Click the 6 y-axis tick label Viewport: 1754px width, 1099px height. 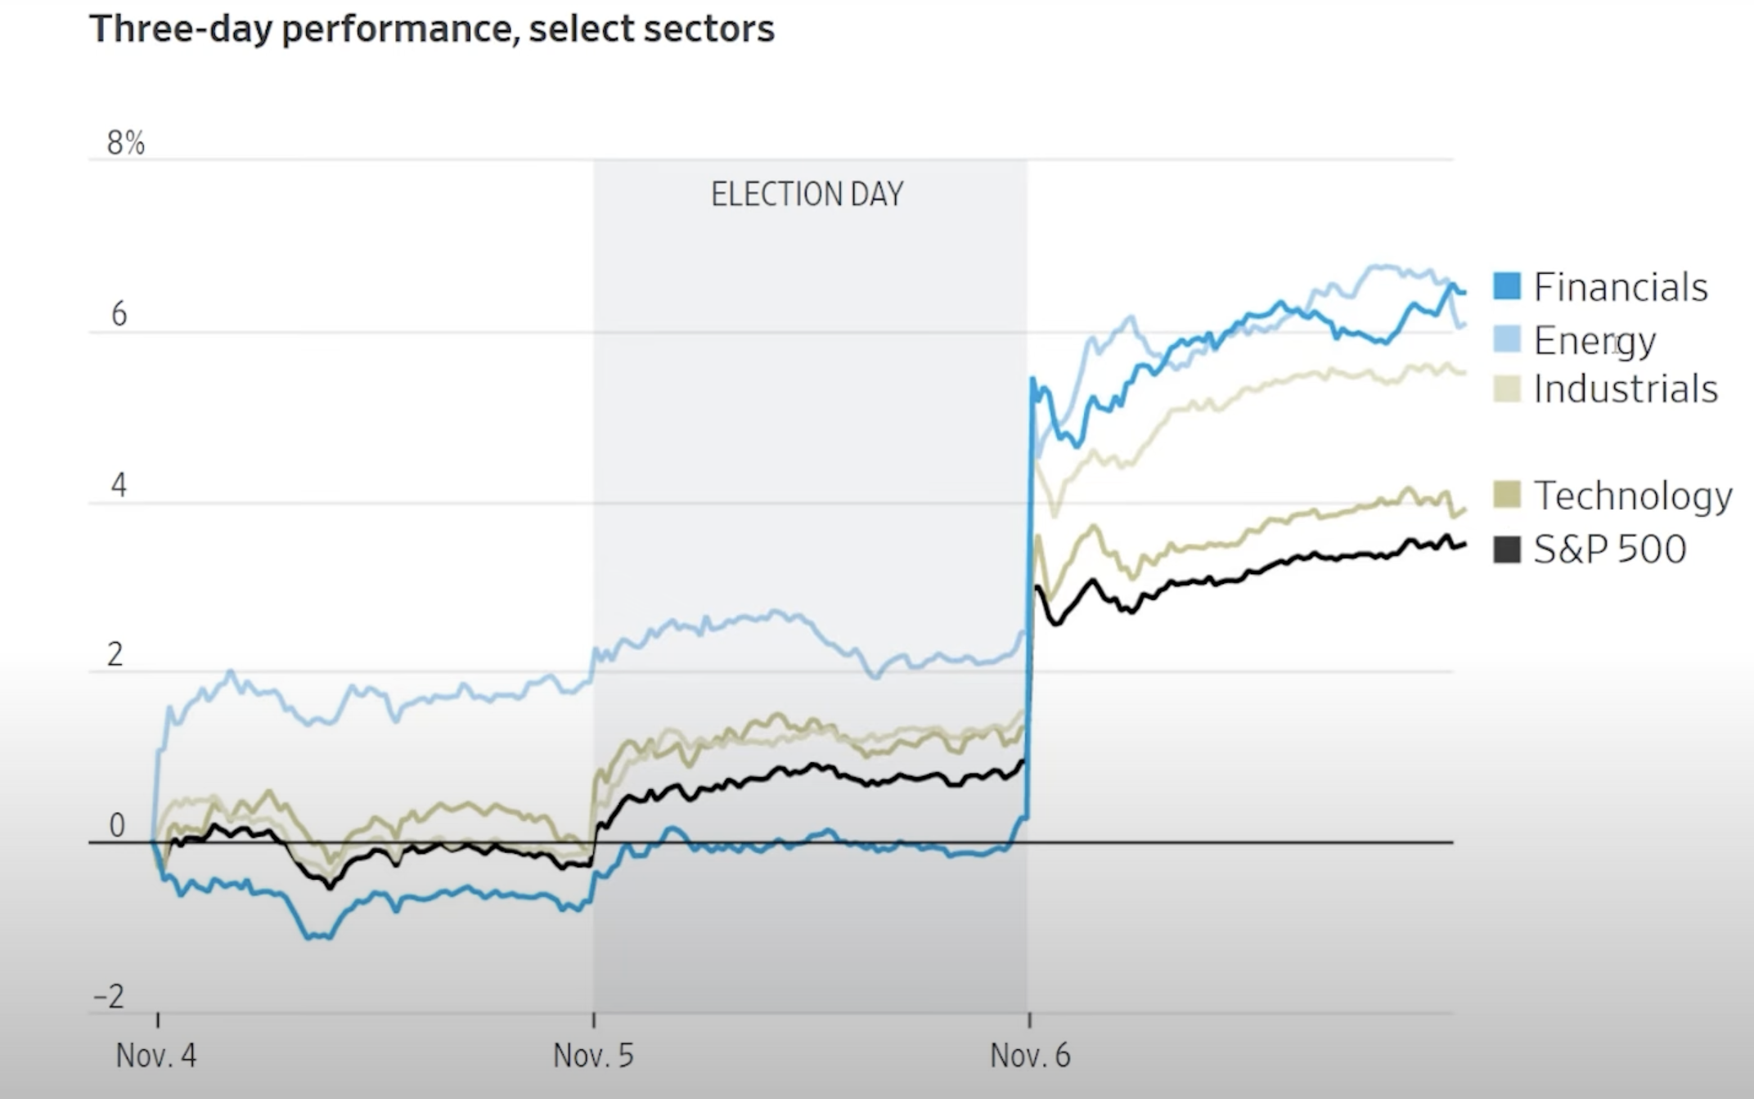pyautogui.click(x=119, y=314)
